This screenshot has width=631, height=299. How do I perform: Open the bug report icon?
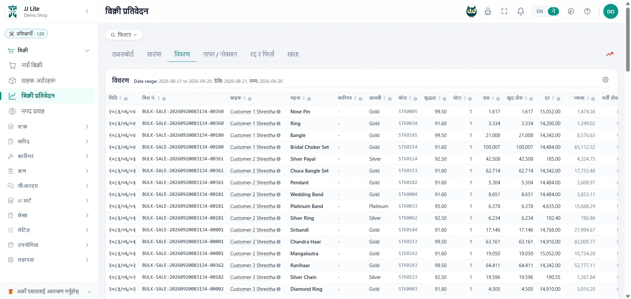[488, 11]
